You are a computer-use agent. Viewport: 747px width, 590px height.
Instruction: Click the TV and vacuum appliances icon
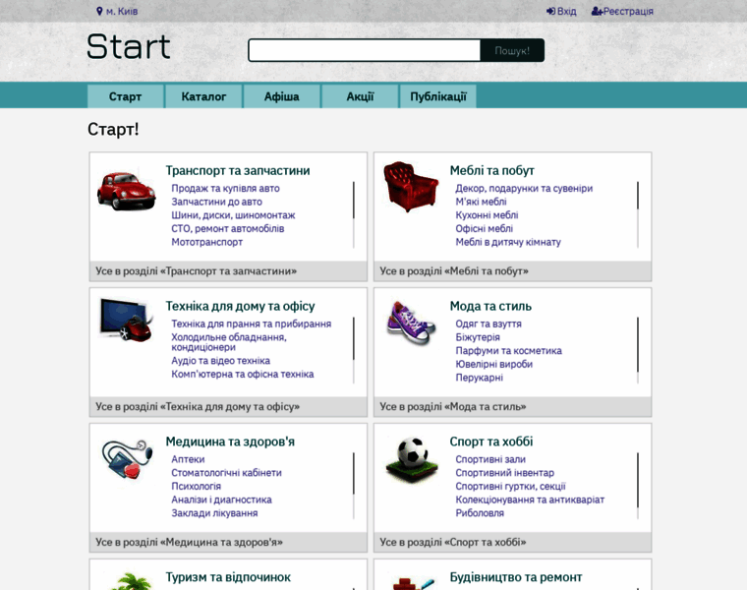click(x=126, y=319)
